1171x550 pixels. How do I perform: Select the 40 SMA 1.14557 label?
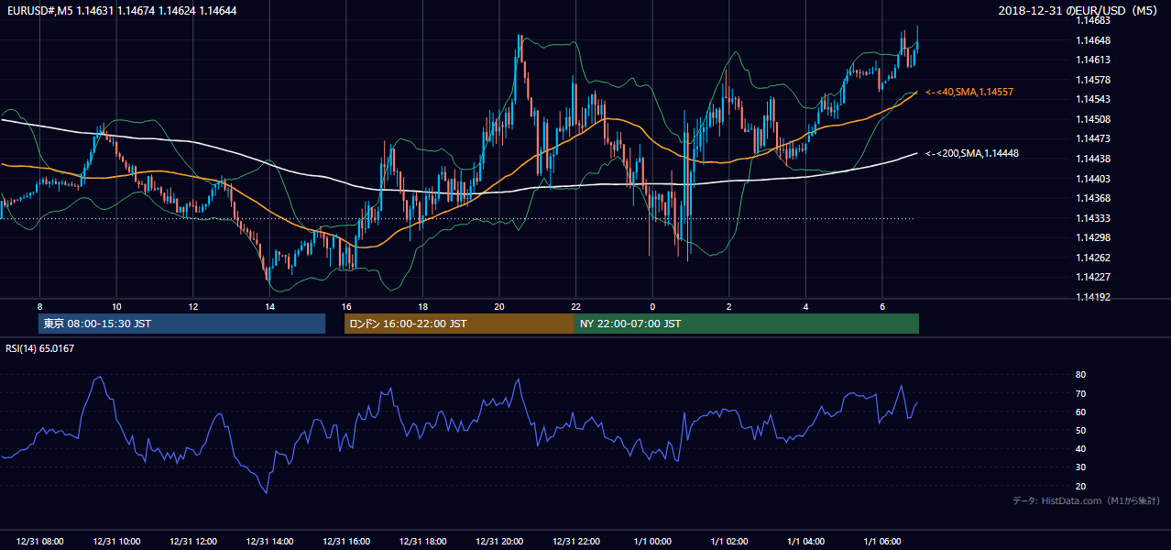(x=969, y=93)
